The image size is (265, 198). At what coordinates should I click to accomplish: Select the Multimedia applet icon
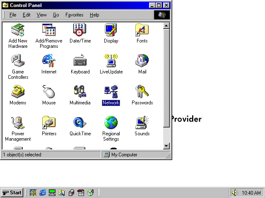click(80, 92)
